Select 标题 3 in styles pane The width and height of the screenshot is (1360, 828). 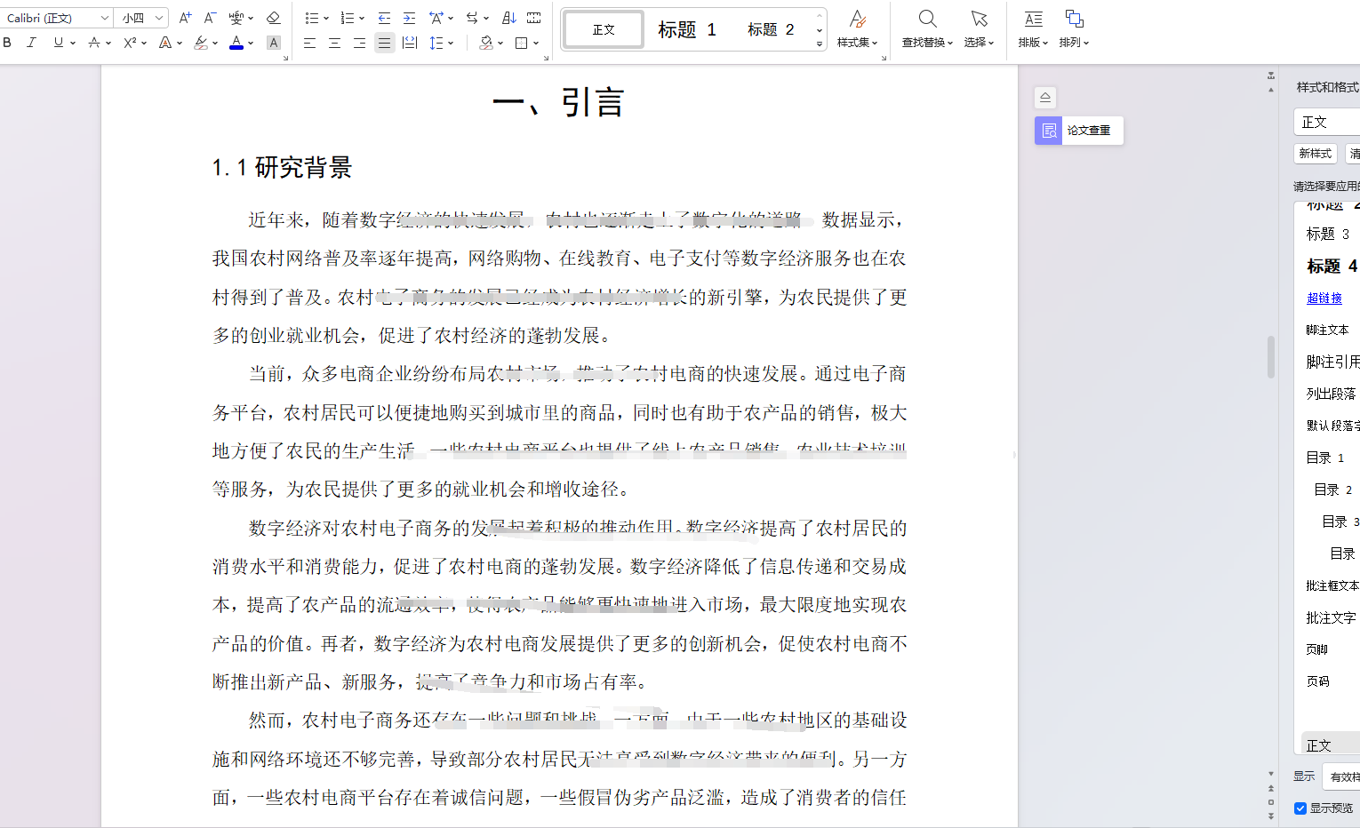[1328, 234]
